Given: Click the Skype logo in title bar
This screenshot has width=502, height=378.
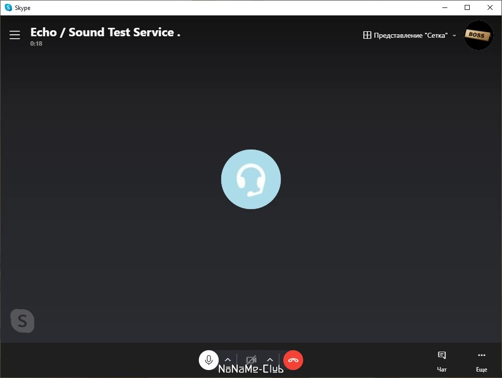Looking at the screenshot, I should coord(8,7).
